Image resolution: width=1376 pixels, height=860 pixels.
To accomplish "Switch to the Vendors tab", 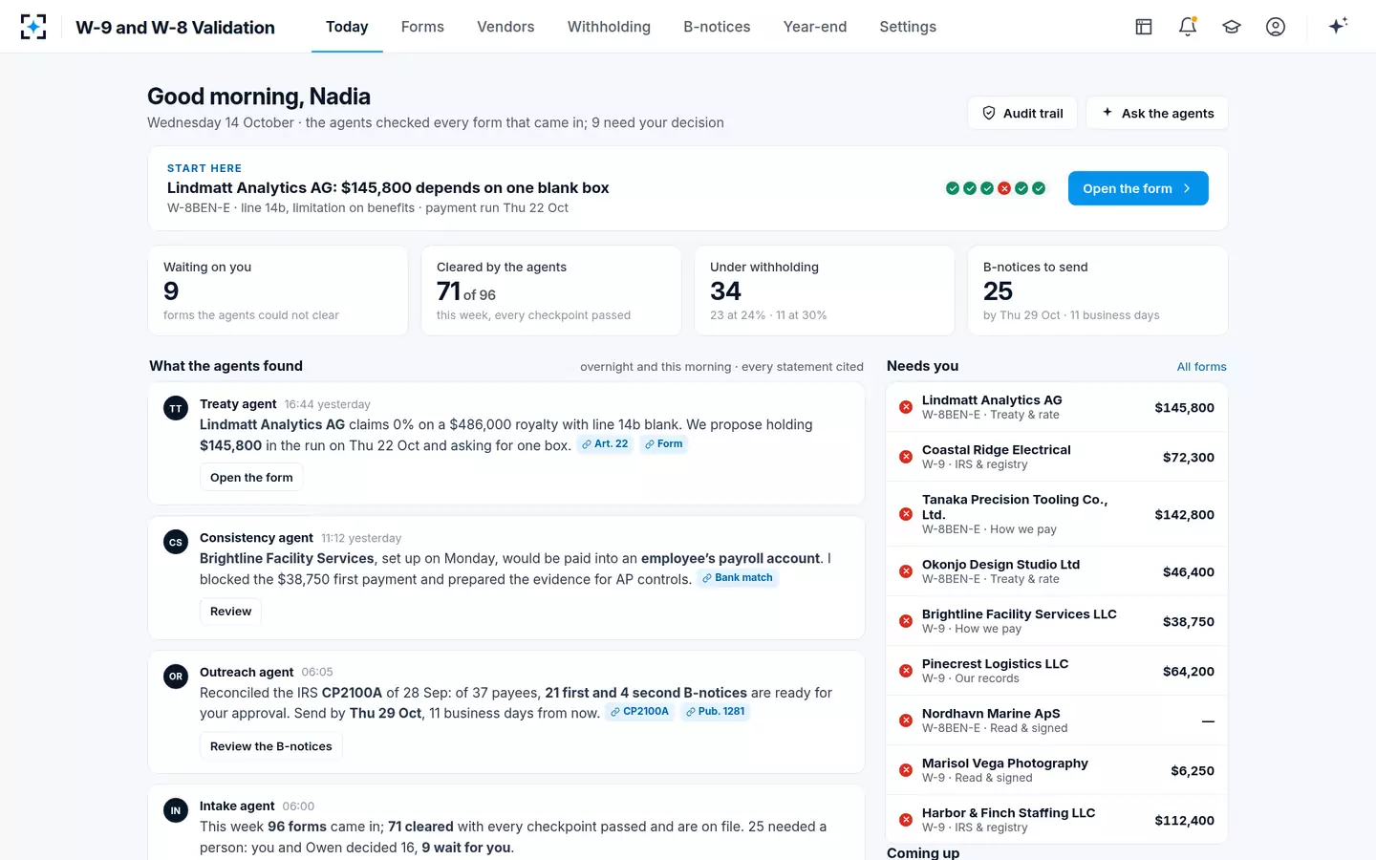I will pyautogui.click(x=505, y=27).
